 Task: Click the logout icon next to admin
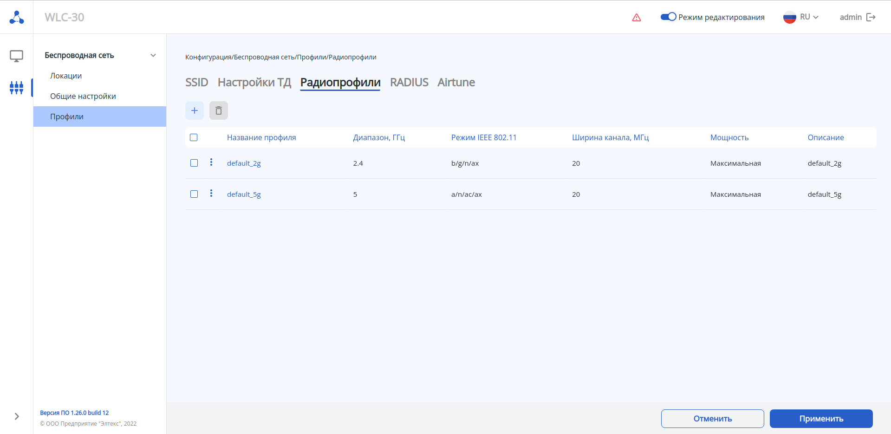pyautogui.click(x=871, y=17)
